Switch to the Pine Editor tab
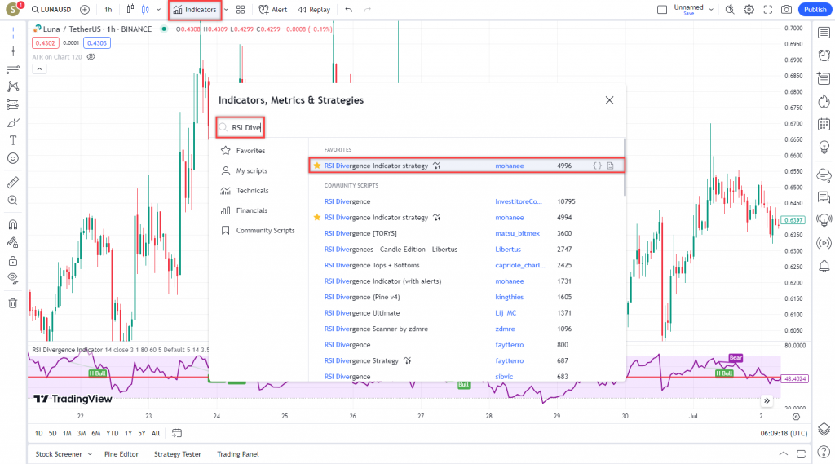 (x=121, y=454)
